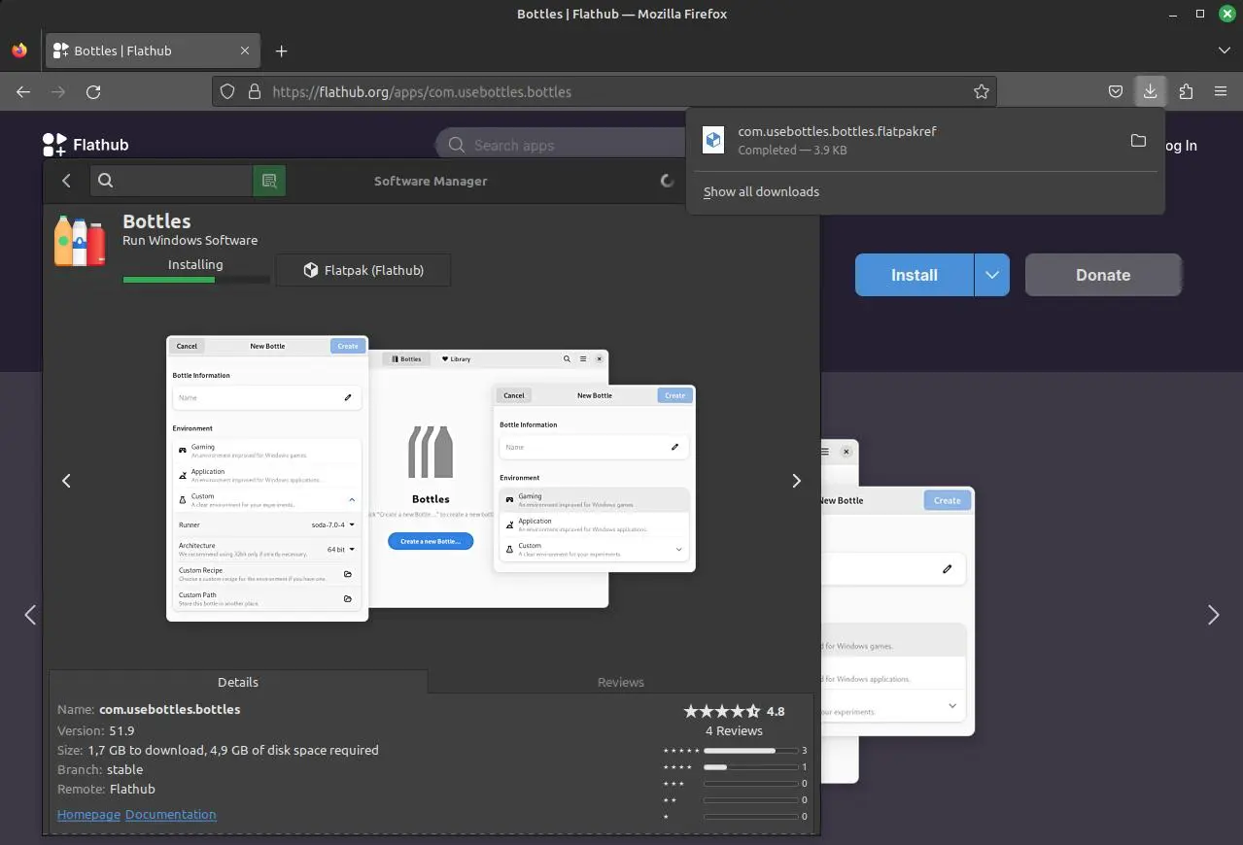
Task: Click the Bottles screenshot preview image
Action: click(431, 479)
